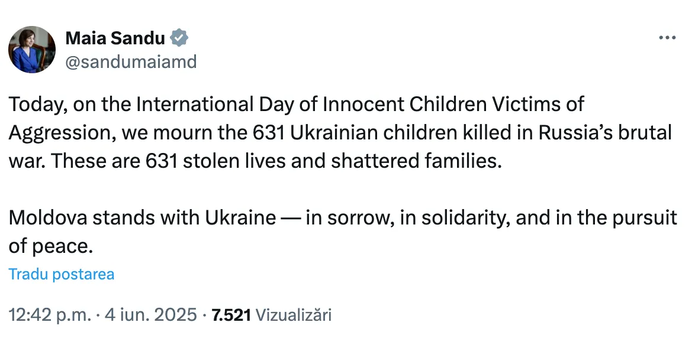Open Maia Sandu's profile picture

tap(32, 49)
